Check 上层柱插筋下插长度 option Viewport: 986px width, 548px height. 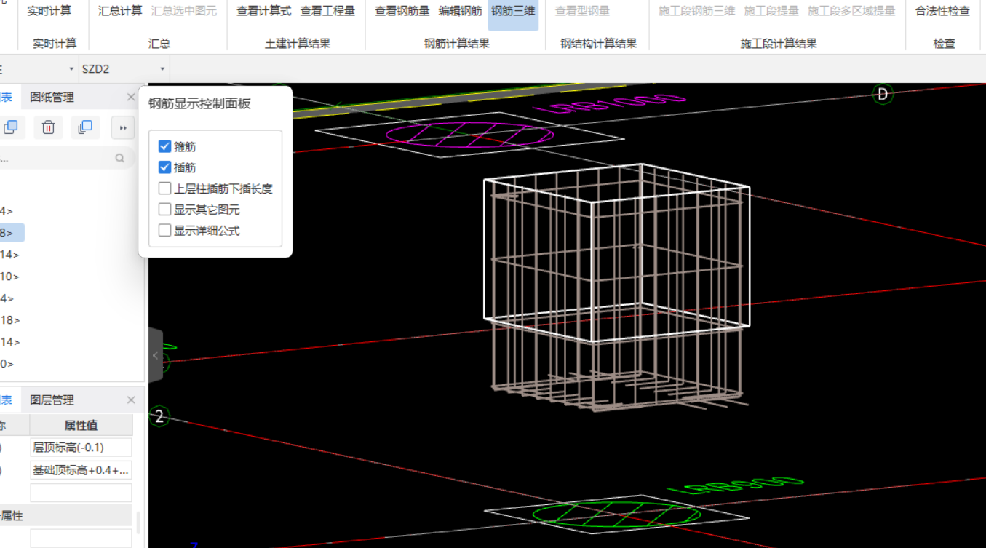pos(164,188)
